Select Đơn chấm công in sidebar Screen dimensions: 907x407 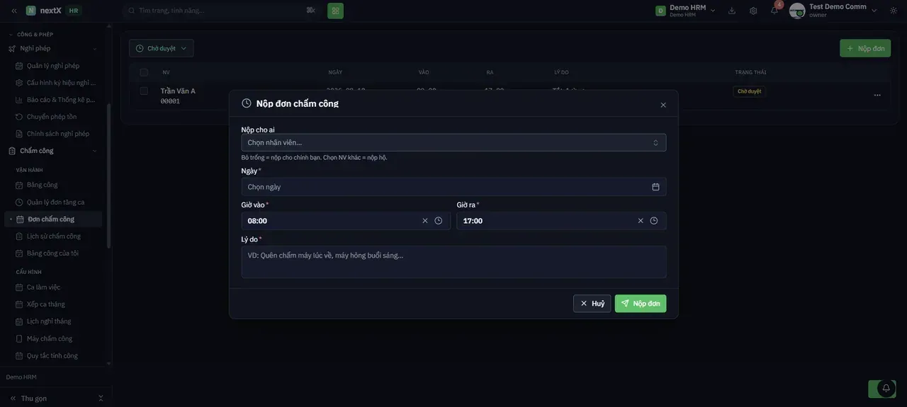click(x=53, y=219)
